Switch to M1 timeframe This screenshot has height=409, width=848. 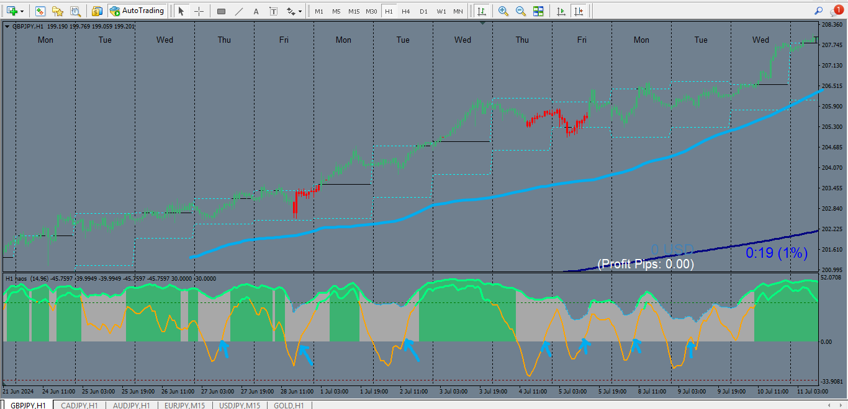(x=319, y=11)
